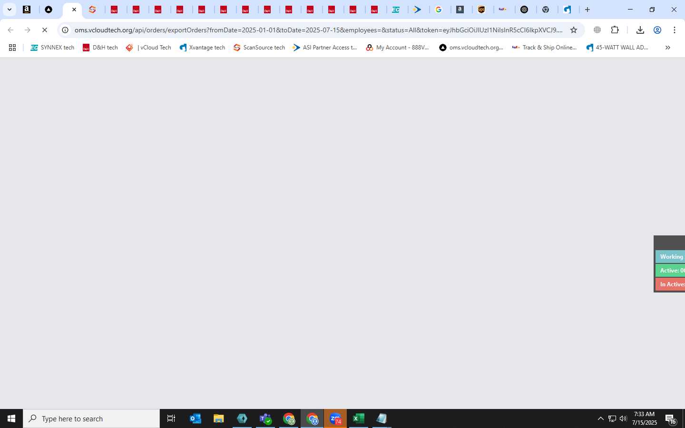
Task: Switch to the FedEx tab
Action: point(503,10)
